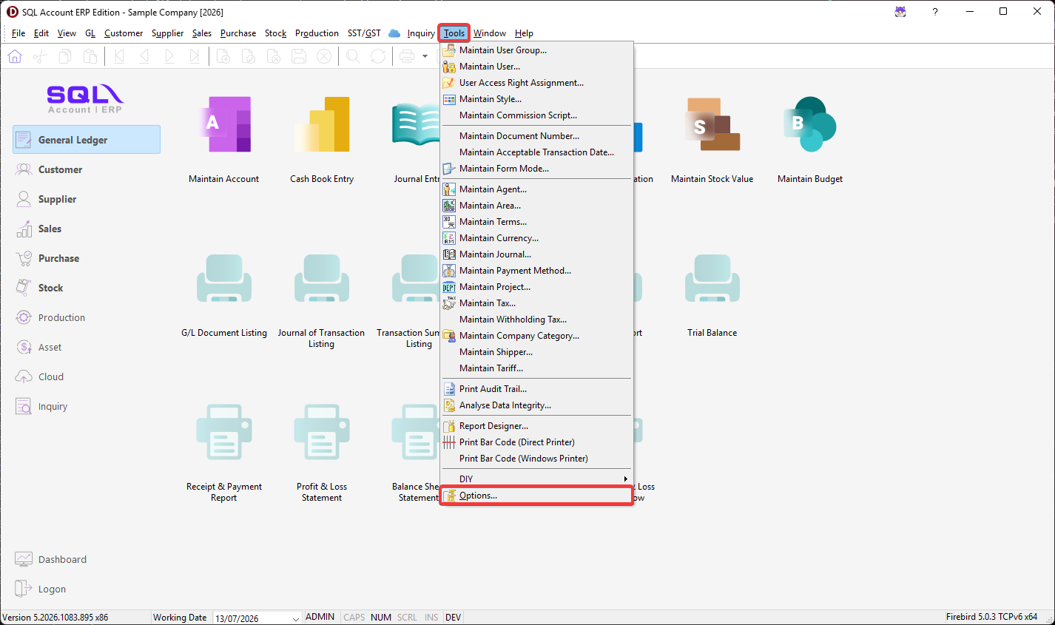Open the Window menu
This screenshot has width=1055, height=625.
pos(490,33)
